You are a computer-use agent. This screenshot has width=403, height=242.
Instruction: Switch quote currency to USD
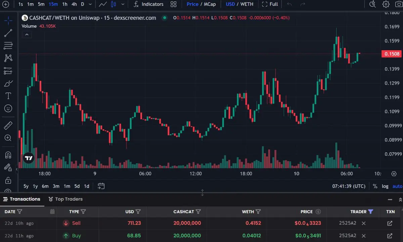[230, 4]
